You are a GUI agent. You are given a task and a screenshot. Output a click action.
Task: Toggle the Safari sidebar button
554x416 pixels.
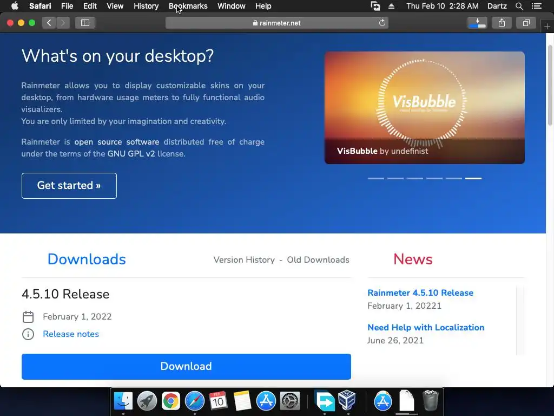(85, 23)
